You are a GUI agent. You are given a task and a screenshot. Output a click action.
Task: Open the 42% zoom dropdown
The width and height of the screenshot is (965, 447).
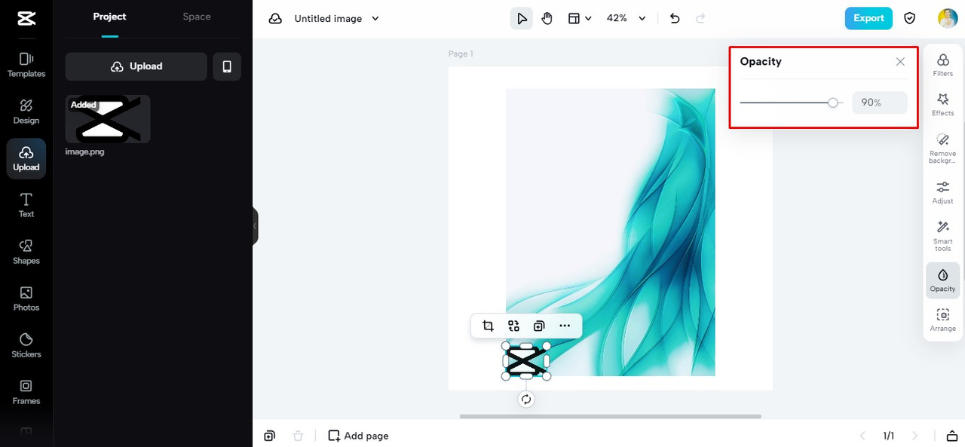point(626,18)
